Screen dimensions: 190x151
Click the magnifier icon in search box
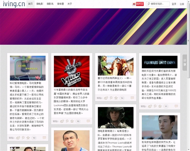[149, 4]
